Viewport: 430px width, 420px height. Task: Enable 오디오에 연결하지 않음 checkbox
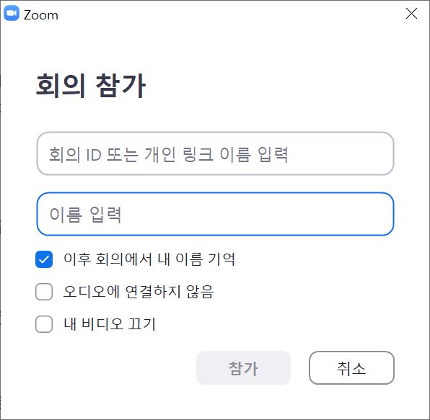point(44,292)
